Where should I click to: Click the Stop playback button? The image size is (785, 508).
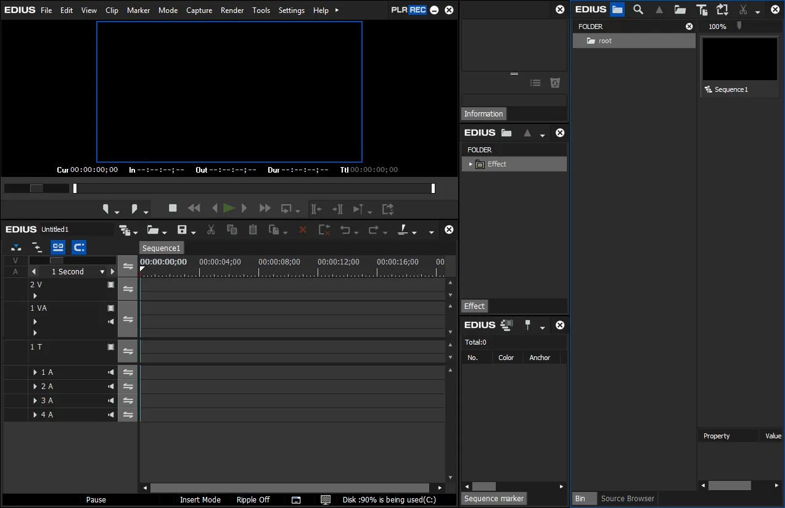(x=173, y=208)
